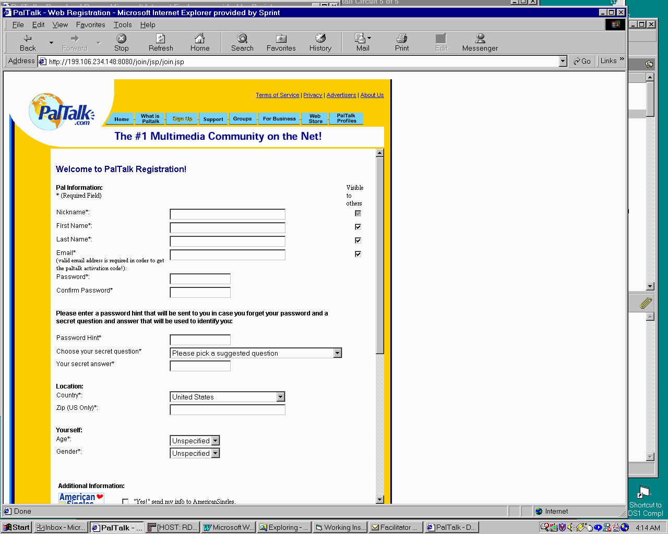Screen dimensions: 668x534
Task: Open the Favorites menu
Action: (90, 25)
